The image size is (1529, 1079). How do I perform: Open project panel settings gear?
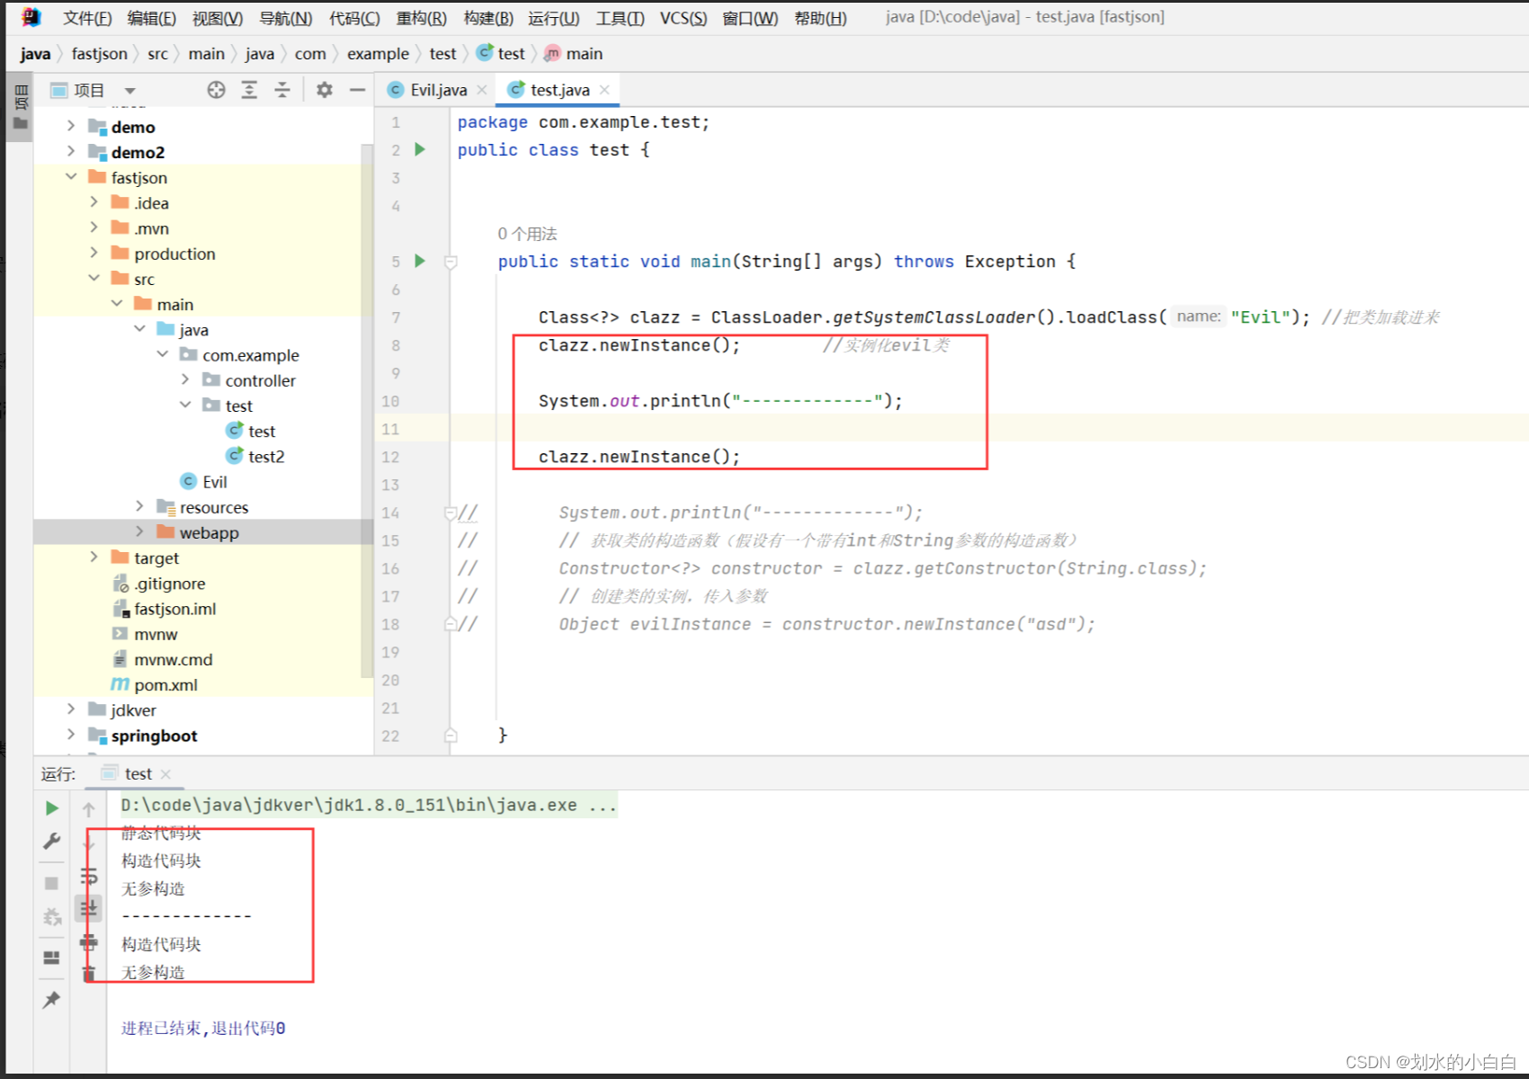pyautogui.click(x=325, y=90)
